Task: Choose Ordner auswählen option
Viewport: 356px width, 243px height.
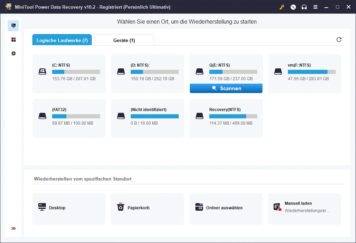Action: (x=226, y=209)
